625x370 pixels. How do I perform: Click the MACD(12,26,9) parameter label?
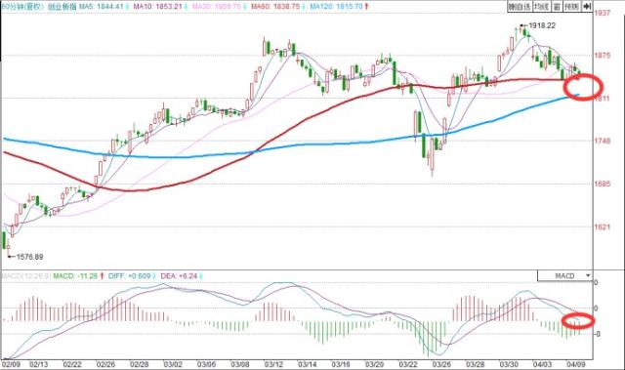coord(26,275)
